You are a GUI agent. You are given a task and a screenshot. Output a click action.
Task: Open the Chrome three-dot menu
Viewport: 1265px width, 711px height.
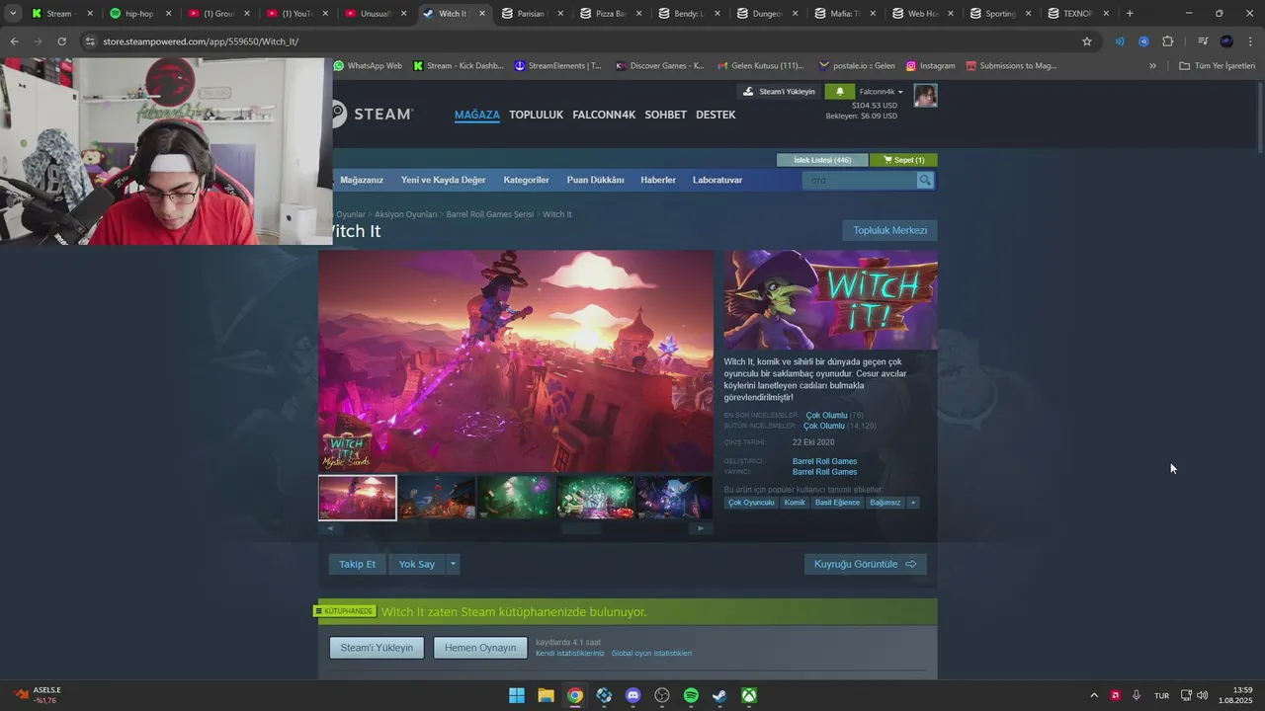click(1251, 41)
